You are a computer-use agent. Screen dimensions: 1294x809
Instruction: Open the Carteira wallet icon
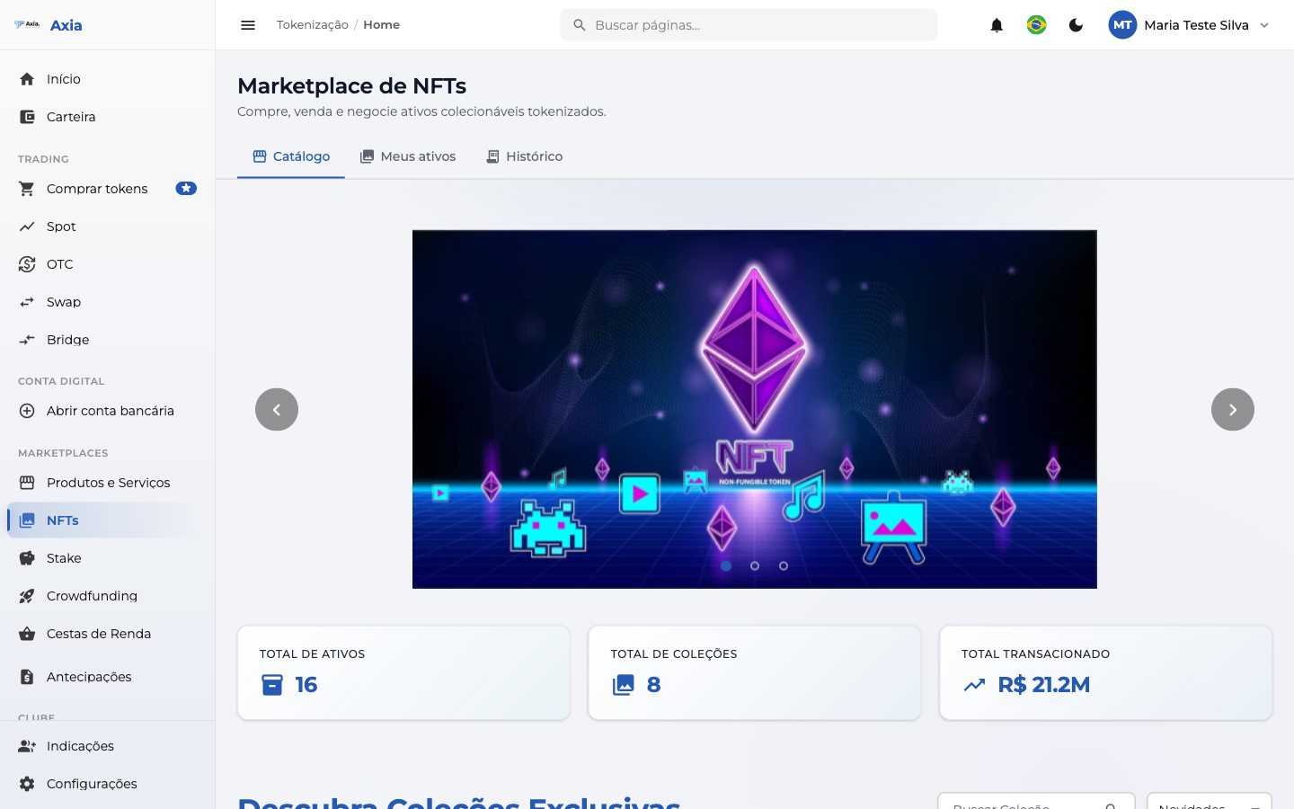point(27,117)
